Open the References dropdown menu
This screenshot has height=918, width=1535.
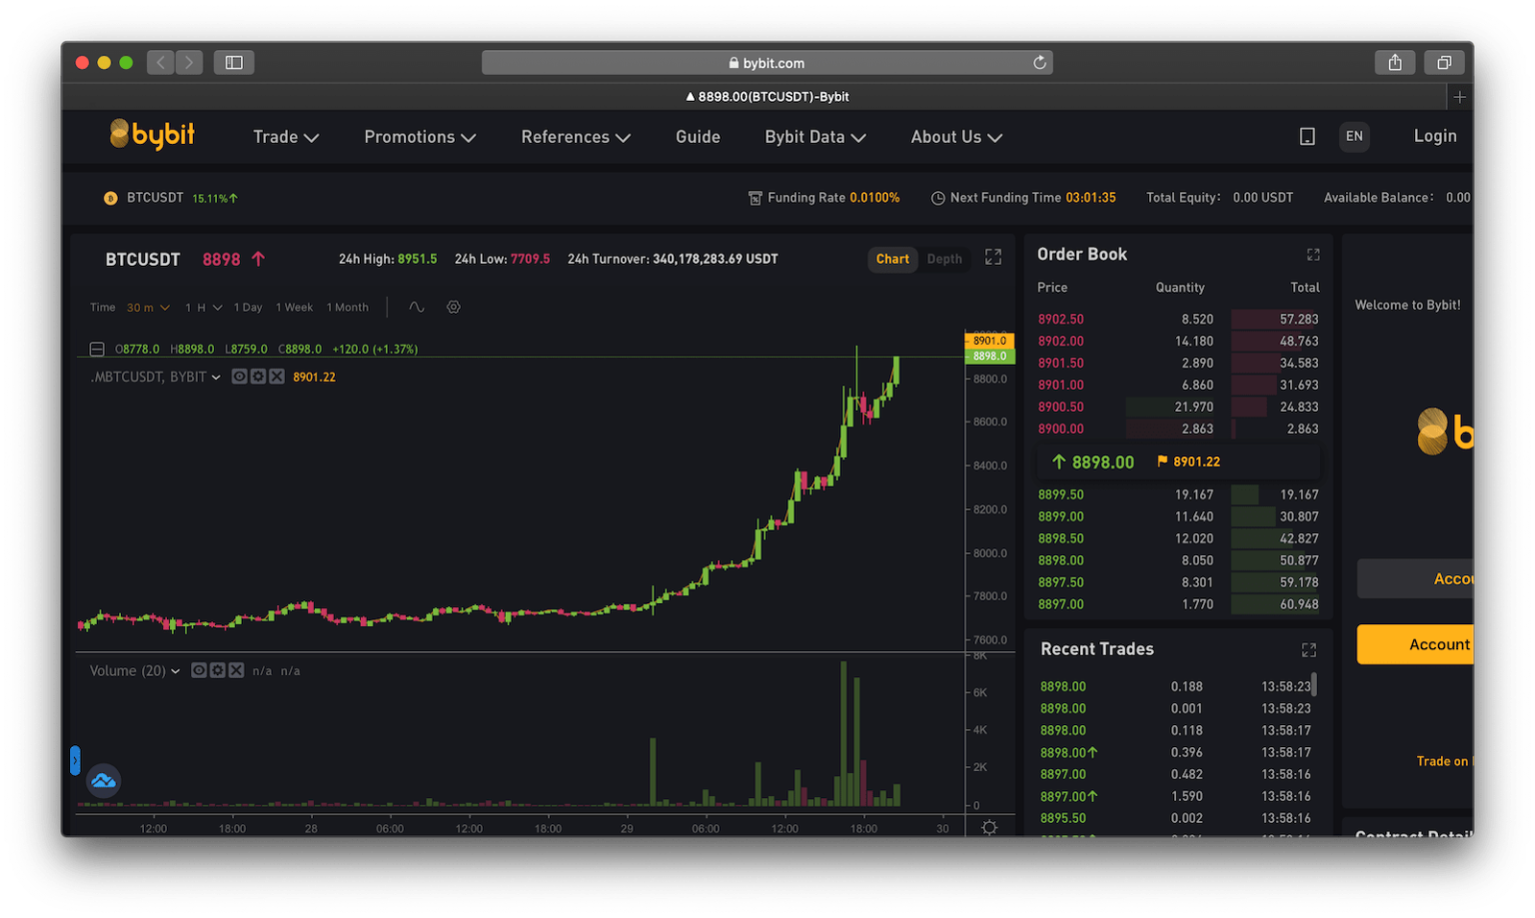pyautogui.click(x=576, y=137)
